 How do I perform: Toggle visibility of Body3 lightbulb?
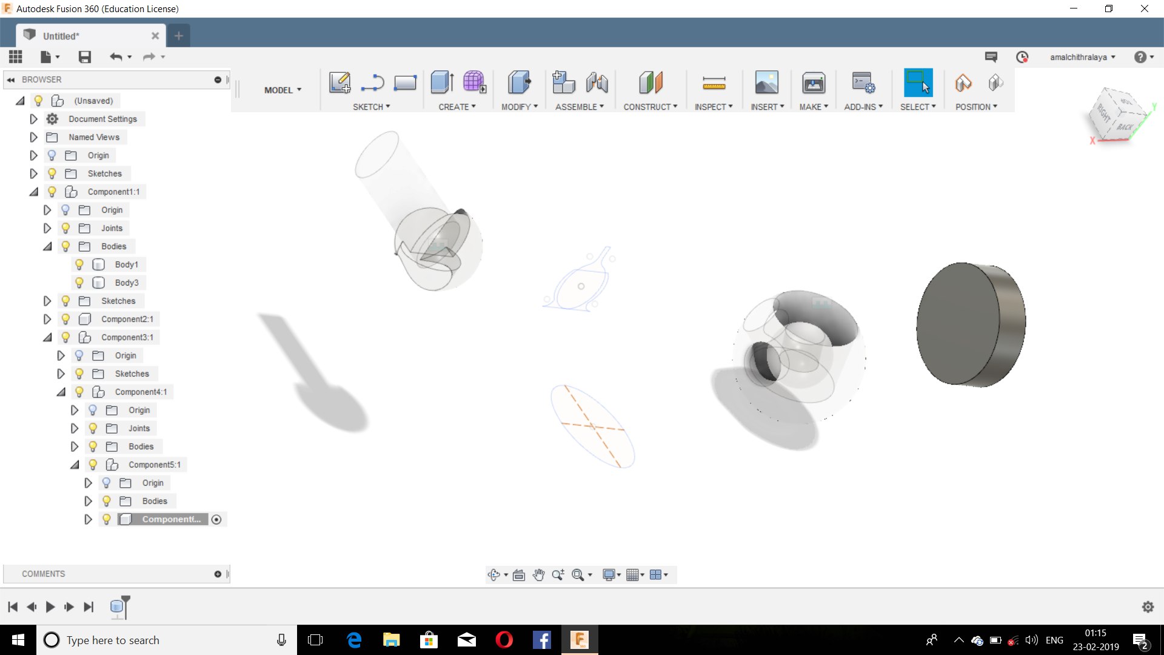[79, 283]
